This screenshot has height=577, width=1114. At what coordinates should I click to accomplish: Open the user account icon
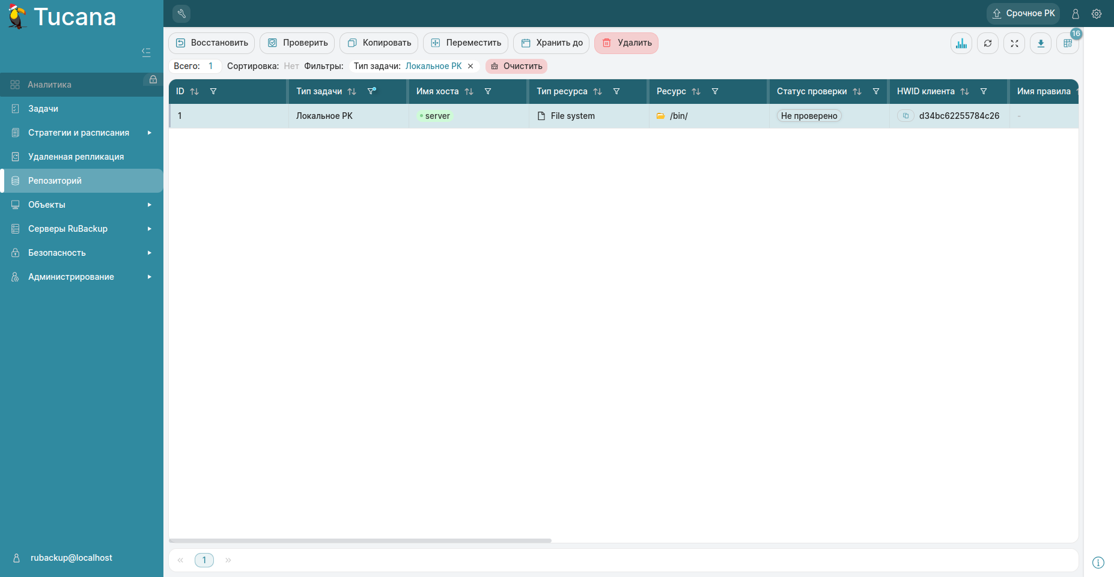(1076, 13)
